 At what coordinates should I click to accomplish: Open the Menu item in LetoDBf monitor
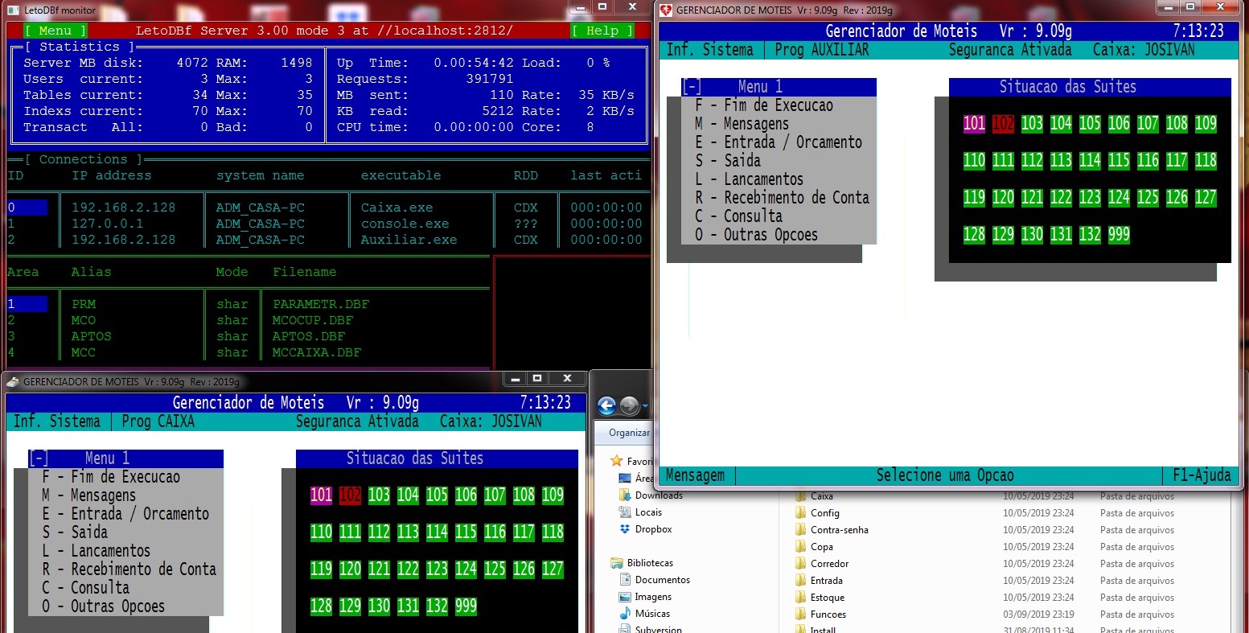55,31
